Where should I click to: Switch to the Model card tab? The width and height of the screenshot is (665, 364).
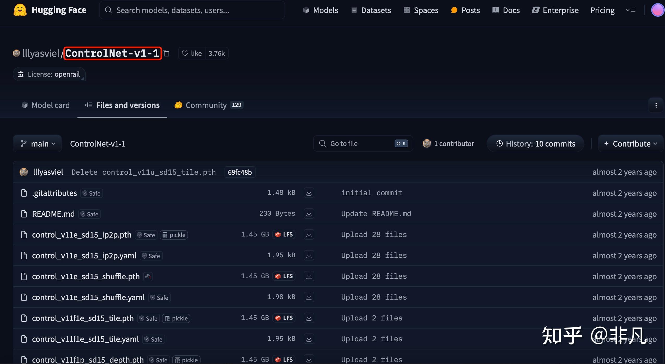pos(45,105)
